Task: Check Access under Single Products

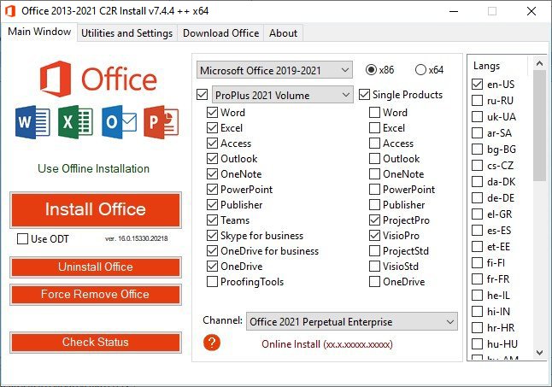Action: tap(374, 144)
